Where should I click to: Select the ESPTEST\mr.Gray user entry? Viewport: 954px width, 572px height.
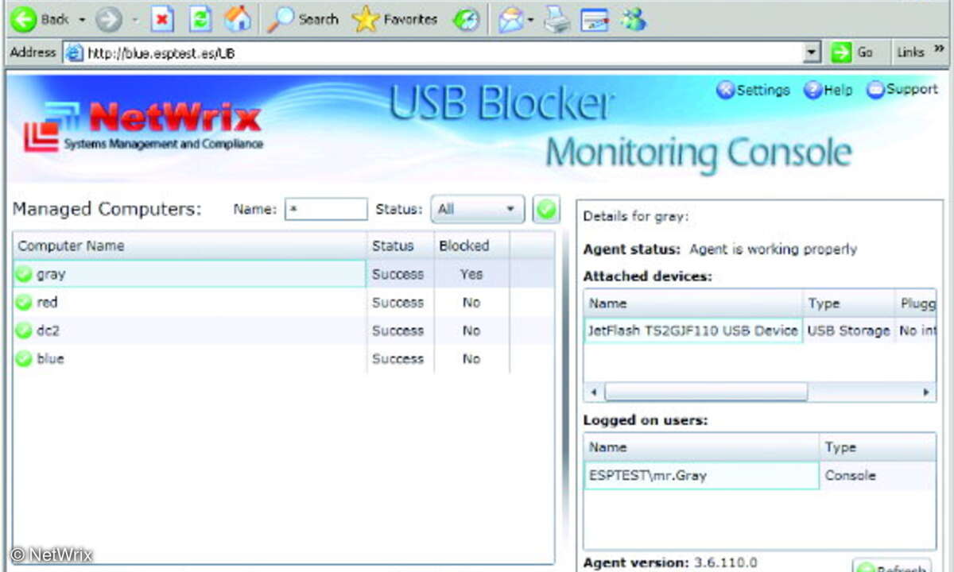point(701,475)
